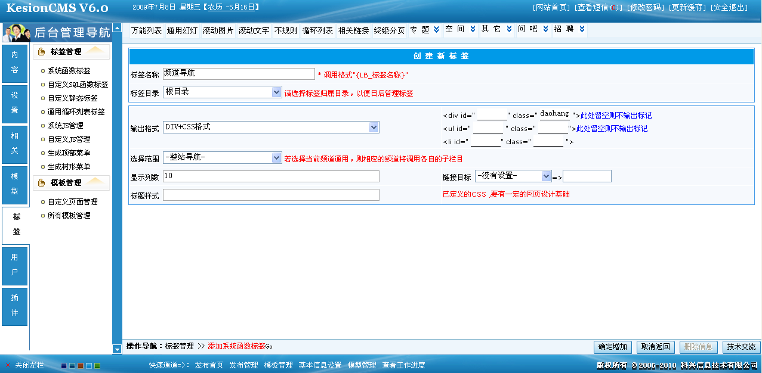Expand the 输出格式 DIV+CSS格式 dropdown
The image size is (762, 373).
pyautogui.click(x=374, y=127)
